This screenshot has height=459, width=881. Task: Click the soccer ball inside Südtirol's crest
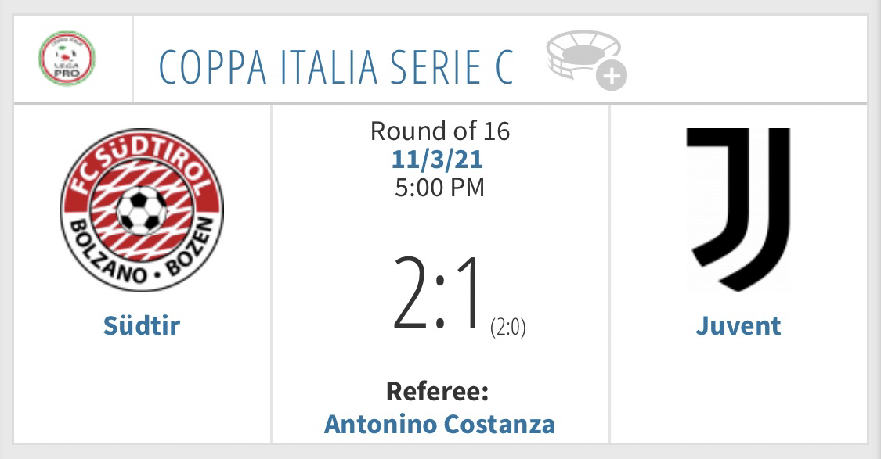pos(142,210)
